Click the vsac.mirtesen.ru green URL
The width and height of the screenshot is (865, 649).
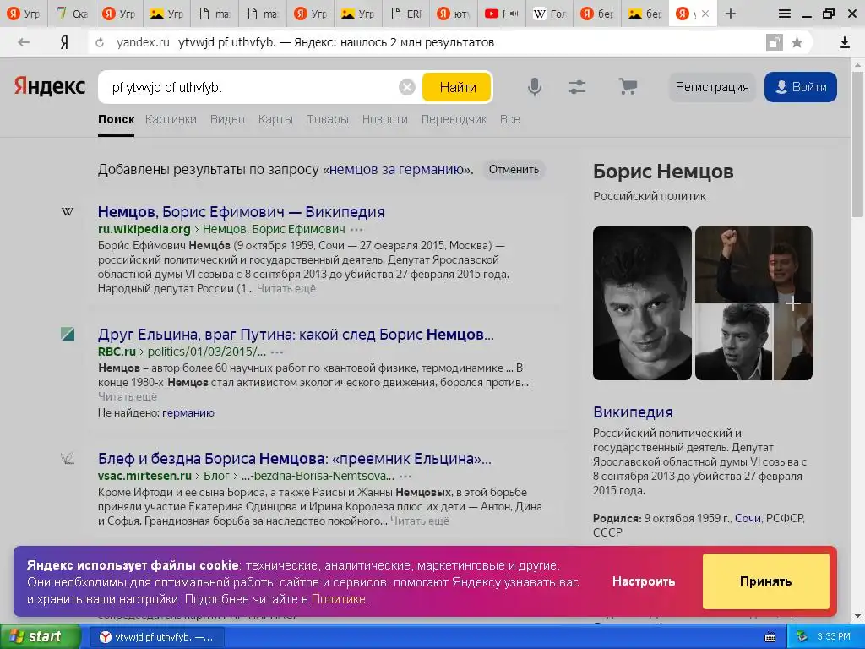click(x=144, y=476)
